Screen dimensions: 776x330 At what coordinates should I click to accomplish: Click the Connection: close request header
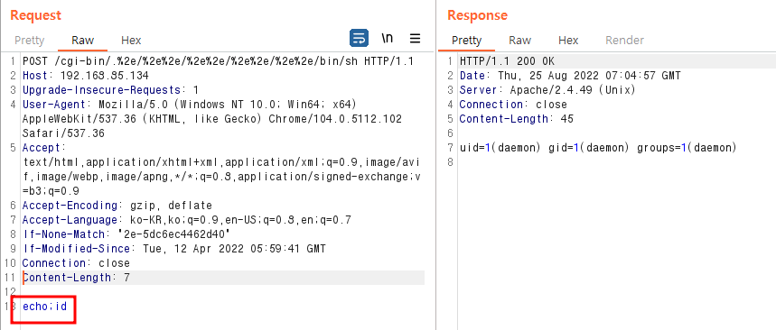click(76, 262)
